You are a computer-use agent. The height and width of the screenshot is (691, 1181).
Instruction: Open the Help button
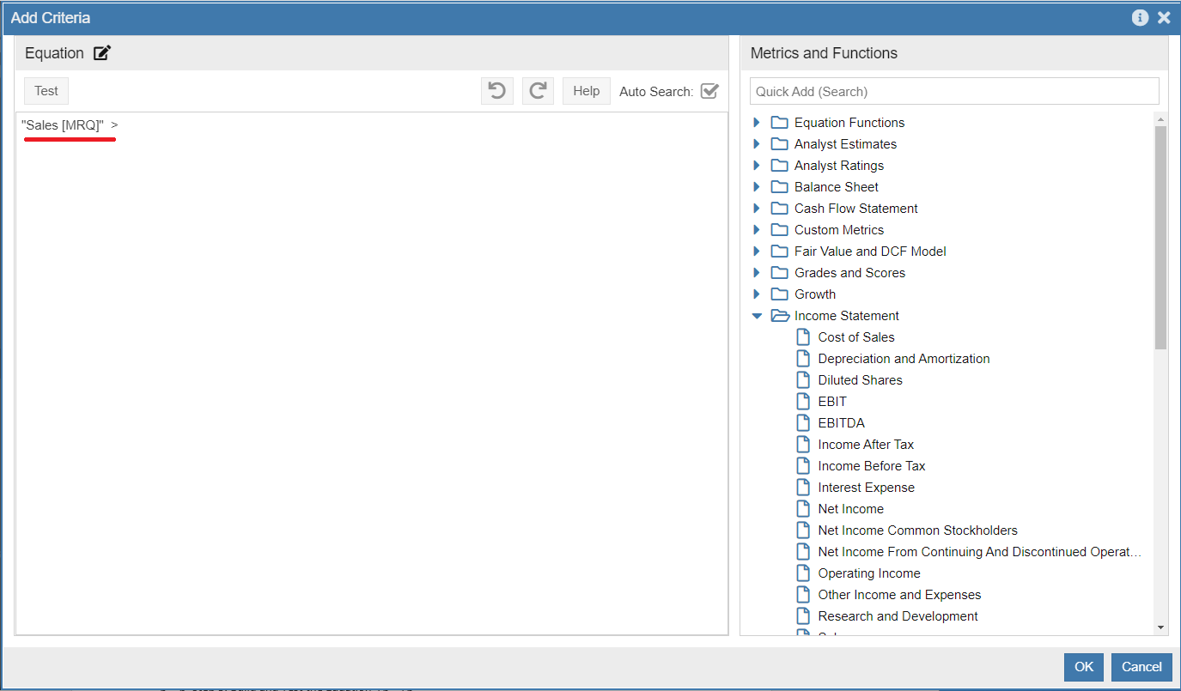586,91
